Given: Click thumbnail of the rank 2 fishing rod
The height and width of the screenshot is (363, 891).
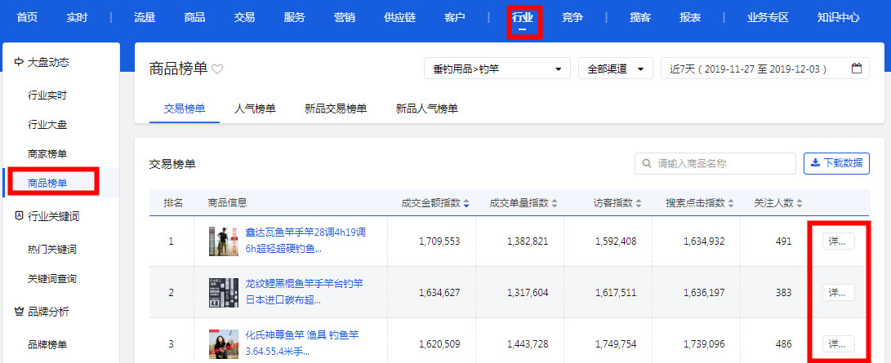Looking at the screenshot, I should (x=223, y=292).
